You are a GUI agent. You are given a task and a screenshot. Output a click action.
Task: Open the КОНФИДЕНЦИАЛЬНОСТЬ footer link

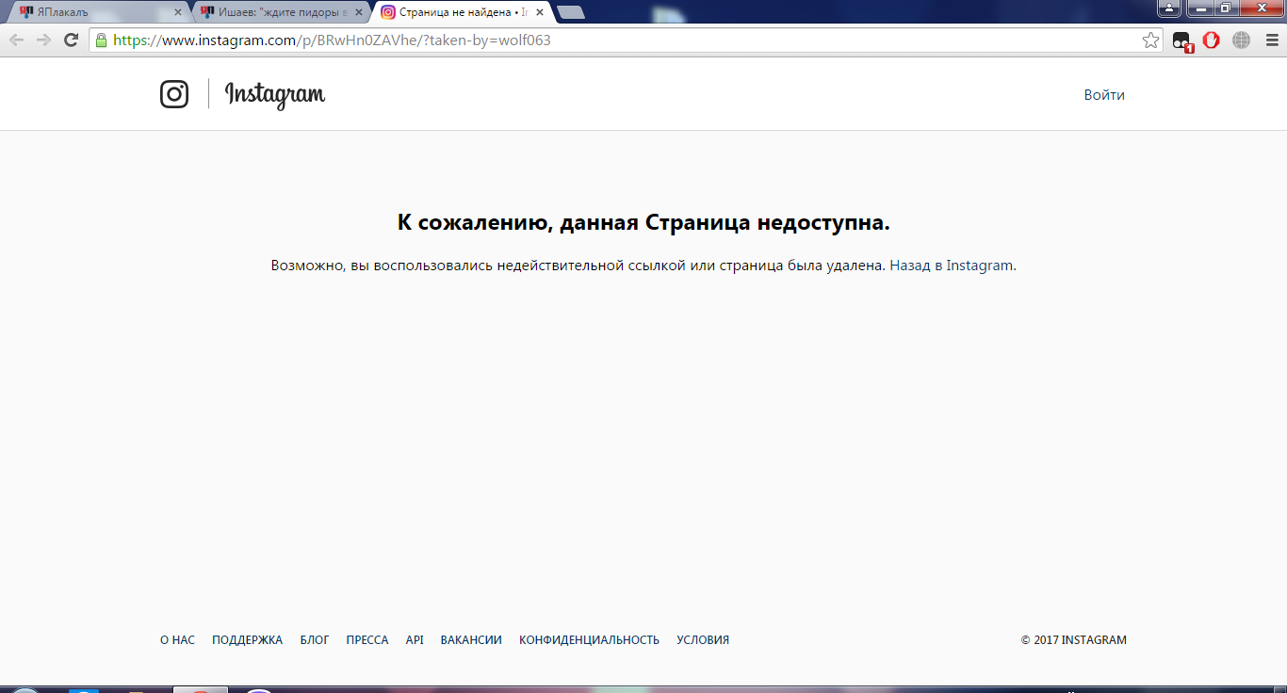589,640
